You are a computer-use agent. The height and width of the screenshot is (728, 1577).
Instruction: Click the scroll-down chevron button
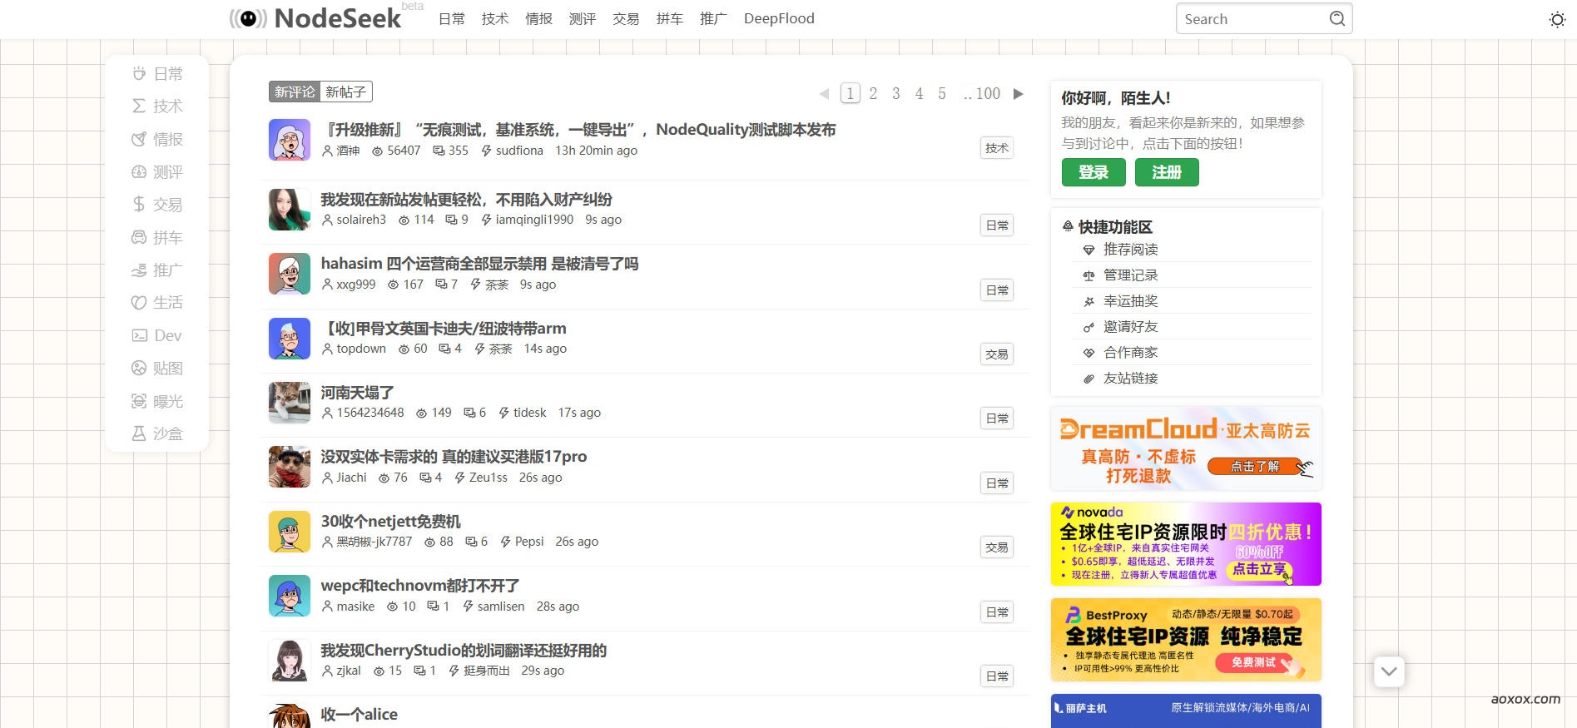coord(1388,671)
